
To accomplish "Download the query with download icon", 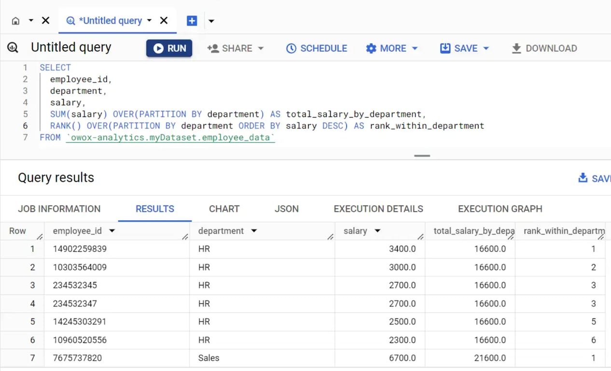I will 544,48.
